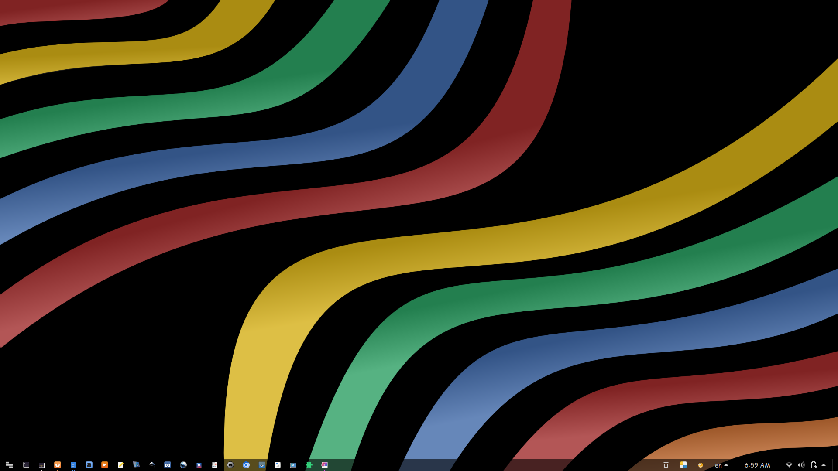Viewport: 838px width, 471px height.
Task: Open the white and blue document app icon
Action: click(x=278, y=465)
